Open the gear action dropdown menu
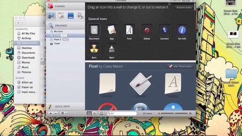The width and height of the screenshot is (242, 136). [64, 113]
